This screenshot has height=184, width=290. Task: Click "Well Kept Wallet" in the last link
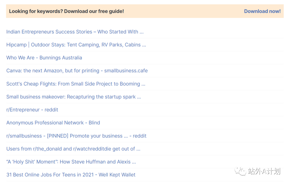[x=117, y=175]
